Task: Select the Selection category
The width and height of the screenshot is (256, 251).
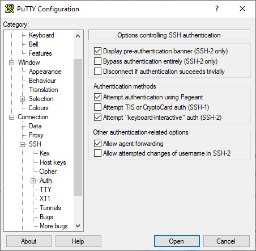Action: (41, 99)
